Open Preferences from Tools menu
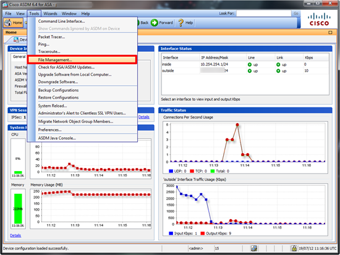This screenshot has width=340, height=255. tap(82, 130)
